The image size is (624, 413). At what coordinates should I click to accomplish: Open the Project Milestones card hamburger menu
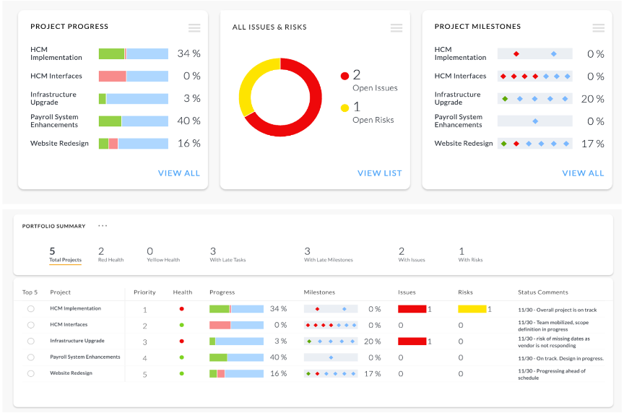(x=598, y=27)
